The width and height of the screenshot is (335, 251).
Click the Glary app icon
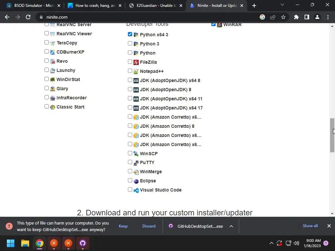53,89
